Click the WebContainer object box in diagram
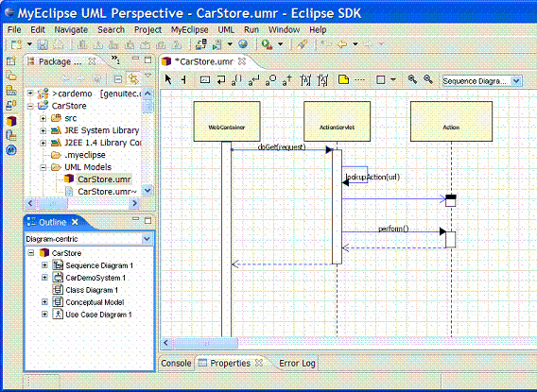 point(227,121)
